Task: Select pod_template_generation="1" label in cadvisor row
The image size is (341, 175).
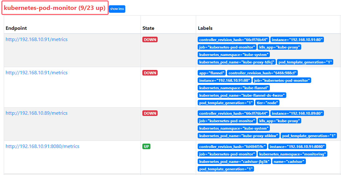Action: click(x=226, y=169)
